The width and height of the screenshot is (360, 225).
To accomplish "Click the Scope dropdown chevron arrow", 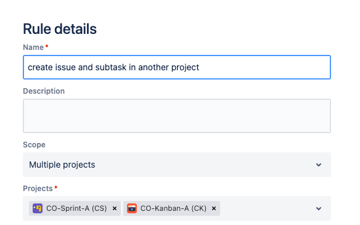I will pyautogui.click(x=319, y=165).
